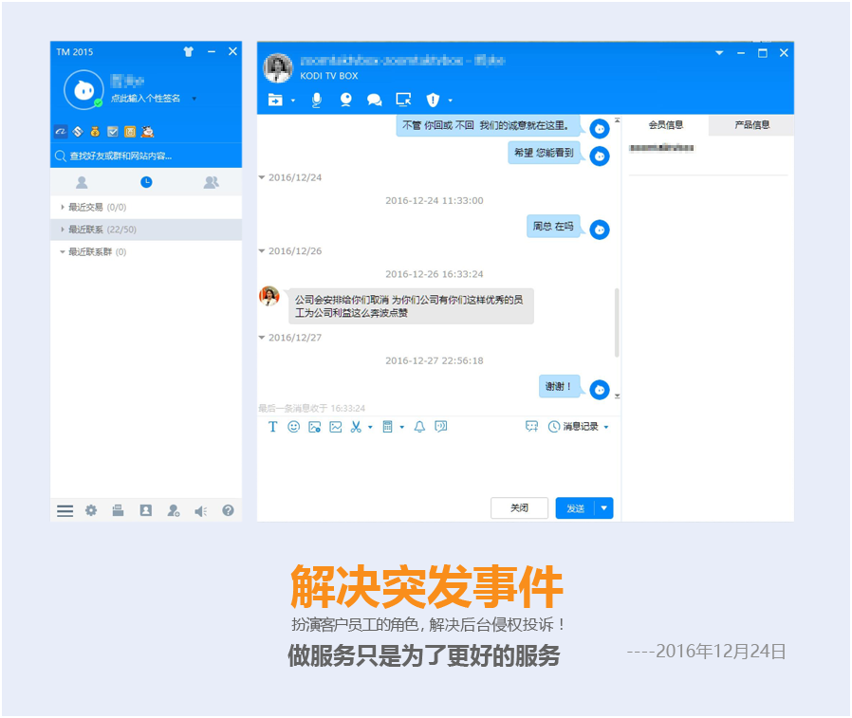Collapse the 2016/12/26 date section

(x=261, y=251)
